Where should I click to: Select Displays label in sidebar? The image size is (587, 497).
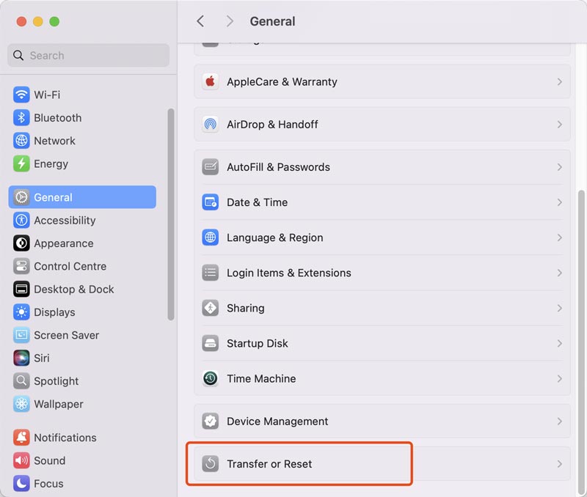point(54,312)
